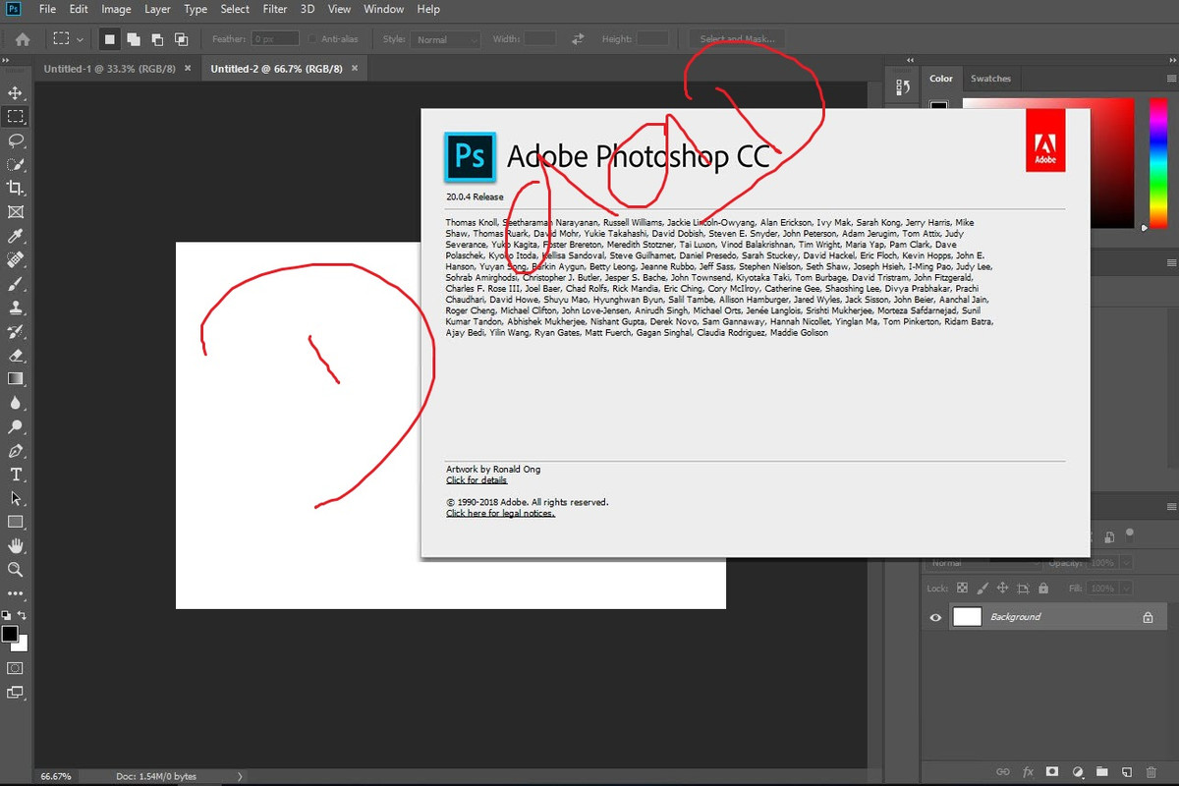The width and height of the screenshot is (1179, 786).
Task: Open the History panel icon
Action: pos(903,87)
